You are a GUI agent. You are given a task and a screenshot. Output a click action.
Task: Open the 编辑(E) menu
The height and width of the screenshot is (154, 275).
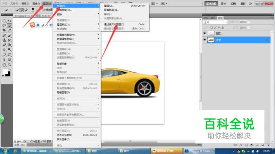tap(25, 3)
